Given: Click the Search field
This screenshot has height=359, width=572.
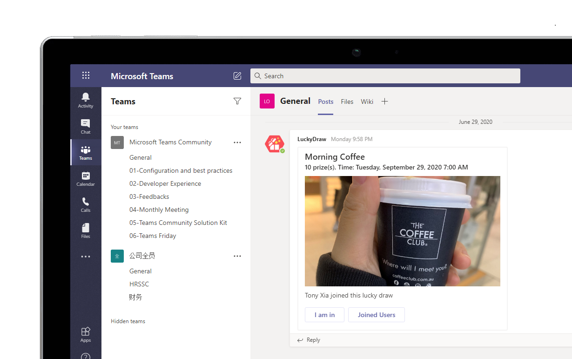Looking at the screenshot, I should click(385, 75).
